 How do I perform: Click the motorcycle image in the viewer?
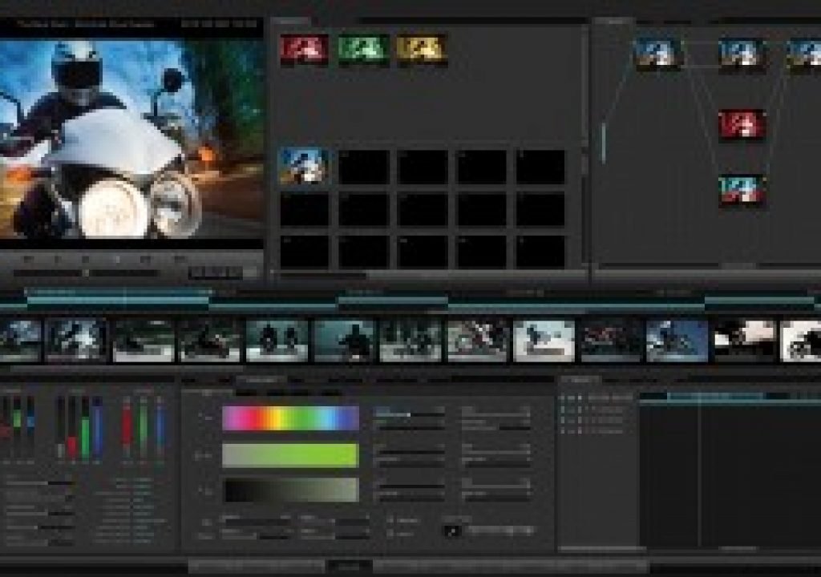pos(131,138)
